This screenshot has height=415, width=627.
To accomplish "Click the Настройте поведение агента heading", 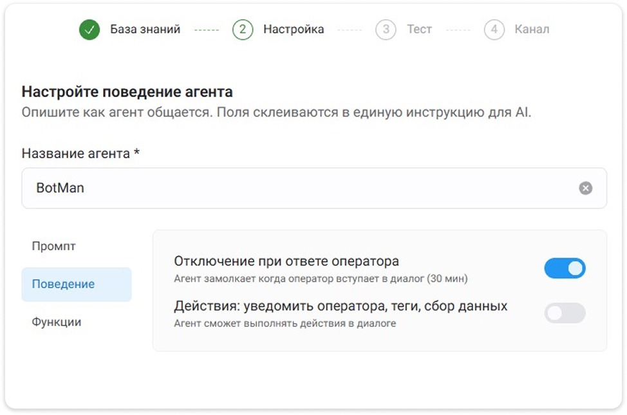I will tap(127, 92).
